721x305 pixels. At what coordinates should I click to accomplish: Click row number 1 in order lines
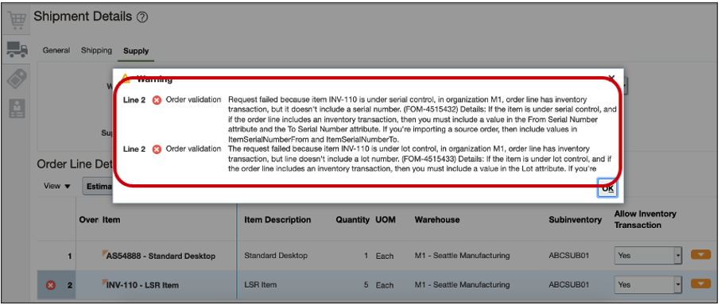point(69,256)
